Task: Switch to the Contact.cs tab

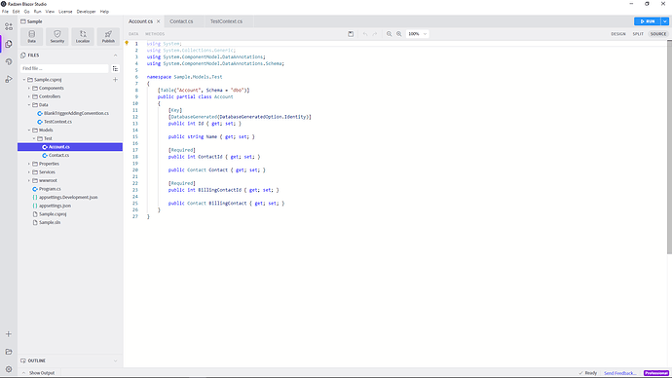Action: (x=181, y=21)
